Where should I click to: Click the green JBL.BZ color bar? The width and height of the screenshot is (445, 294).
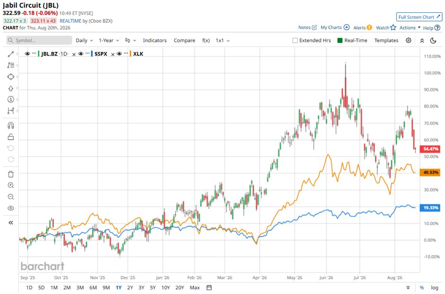[39, 54]
